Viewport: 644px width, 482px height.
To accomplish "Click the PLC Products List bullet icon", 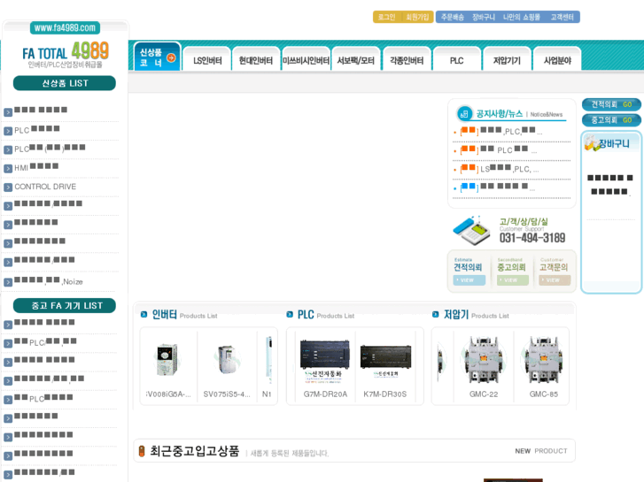I will point(290,314).
